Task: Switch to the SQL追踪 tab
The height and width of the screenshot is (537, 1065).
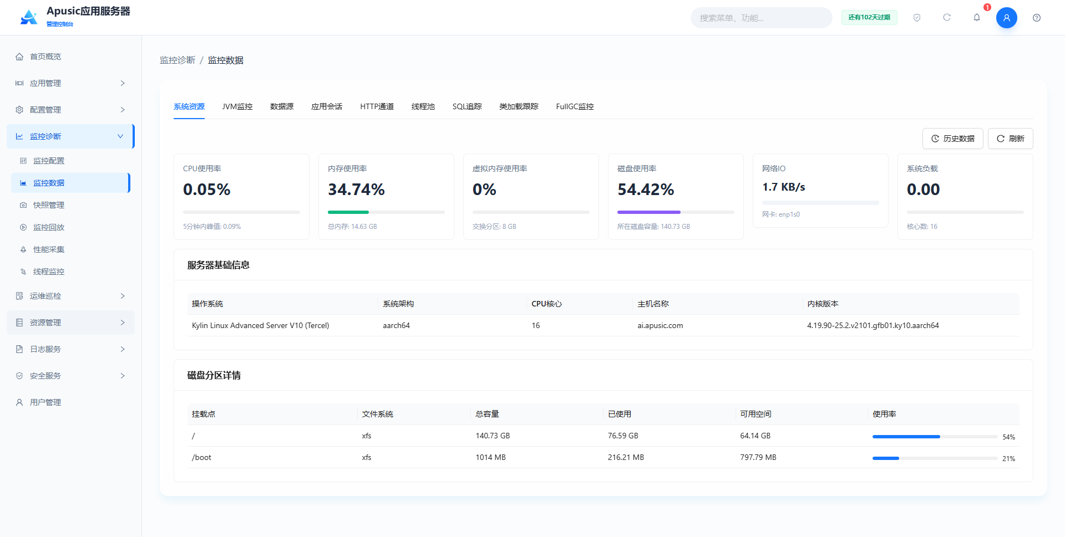Action: 467,106
